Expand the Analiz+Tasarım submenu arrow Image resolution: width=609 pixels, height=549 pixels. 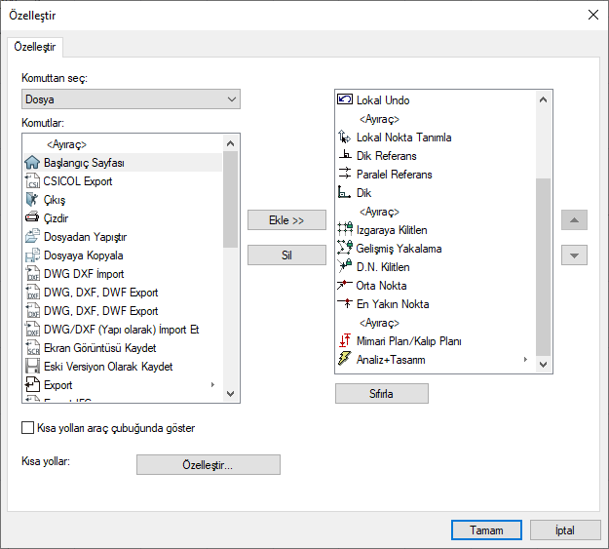[525, 360]
